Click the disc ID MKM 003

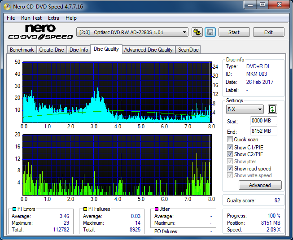(257, 74)
